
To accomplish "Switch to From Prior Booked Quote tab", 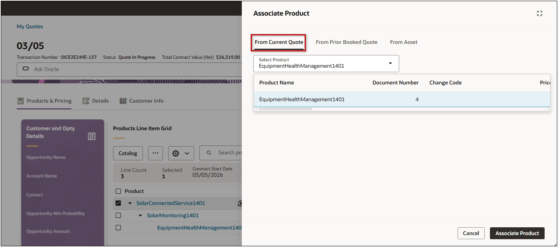I will click(346, 42).
